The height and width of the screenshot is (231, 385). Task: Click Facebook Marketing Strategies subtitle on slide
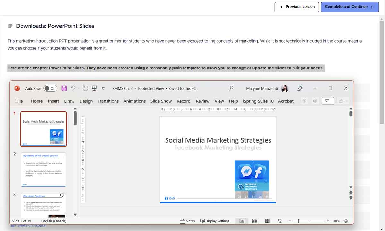pos(218,147)
